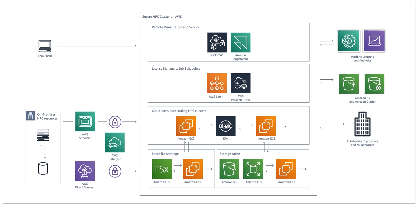Click the AWS DataSync icon
Viewport: 417px width, 206px height.
115,142
